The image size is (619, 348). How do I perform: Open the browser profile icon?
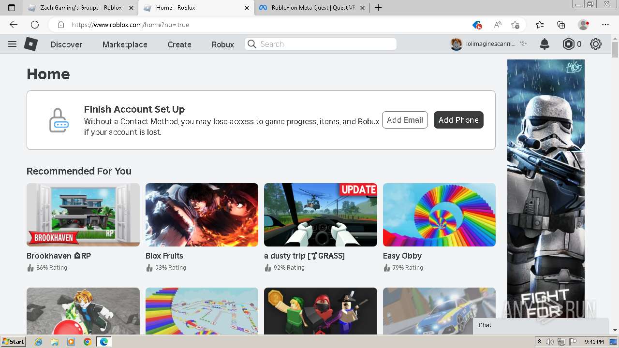pos(584,25)
